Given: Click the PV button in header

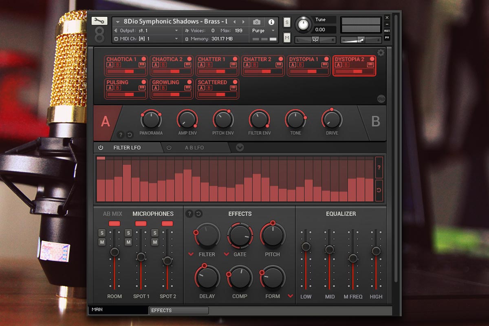Looking at the screenshot, I should (x=387, y=37).
